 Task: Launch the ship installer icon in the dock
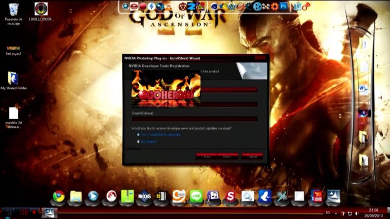[x=334, y=196]
